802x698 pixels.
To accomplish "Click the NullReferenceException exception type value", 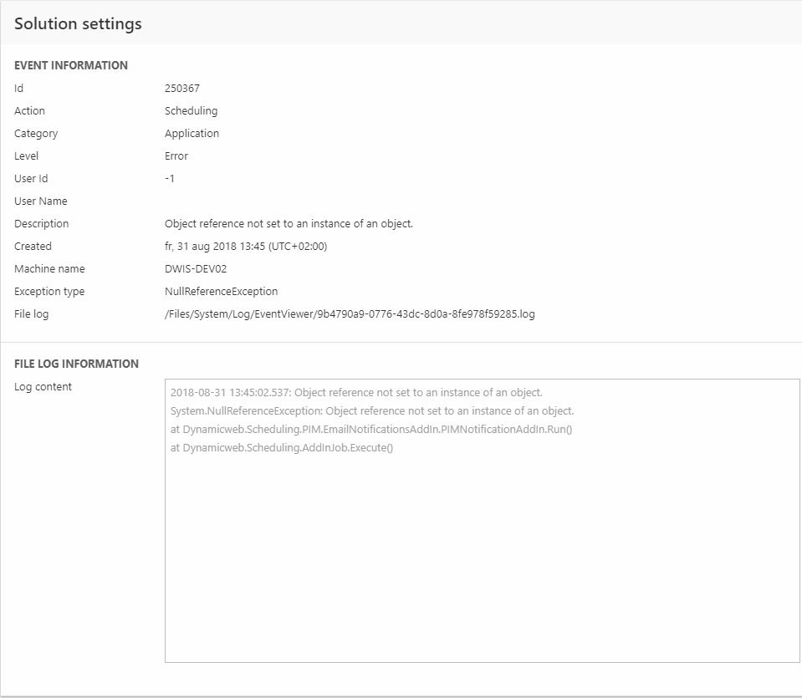I will 221,292.
